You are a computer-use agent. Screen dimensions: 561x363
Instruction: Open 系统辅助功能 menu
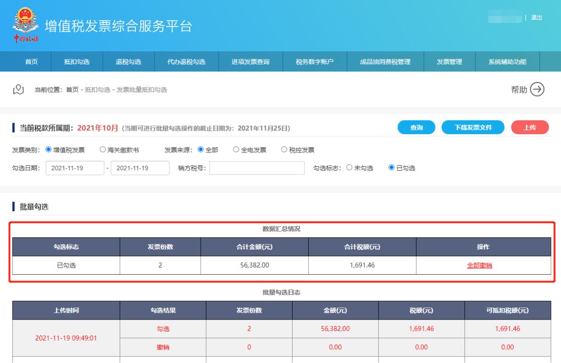[508, 63]
